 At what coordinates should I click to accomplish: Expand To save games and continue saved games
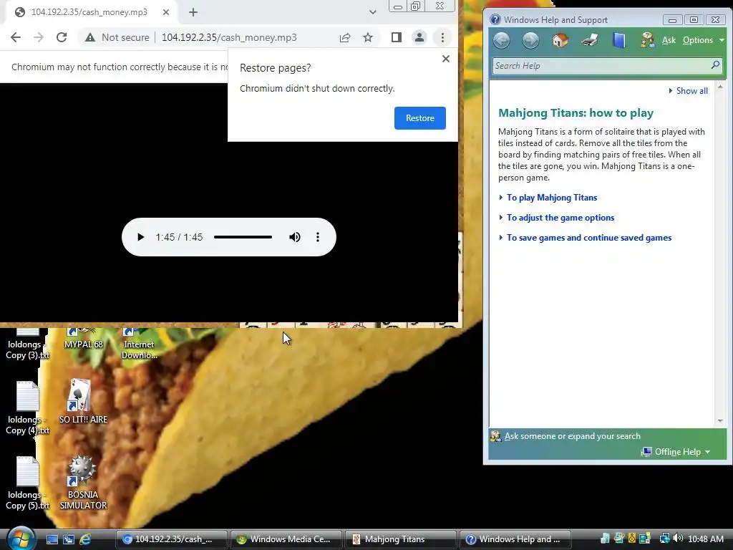588,238
